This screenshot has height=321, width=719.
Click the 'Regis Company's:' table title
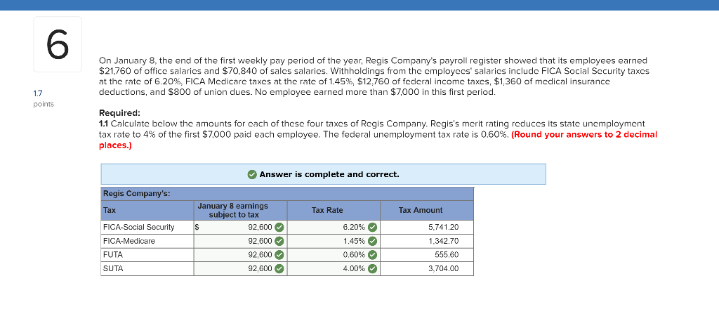point(137,194)
